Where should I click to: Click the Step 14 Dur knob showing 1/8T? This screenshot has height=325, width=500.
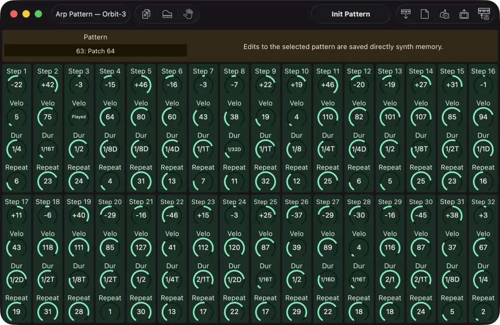pos(421,149)
